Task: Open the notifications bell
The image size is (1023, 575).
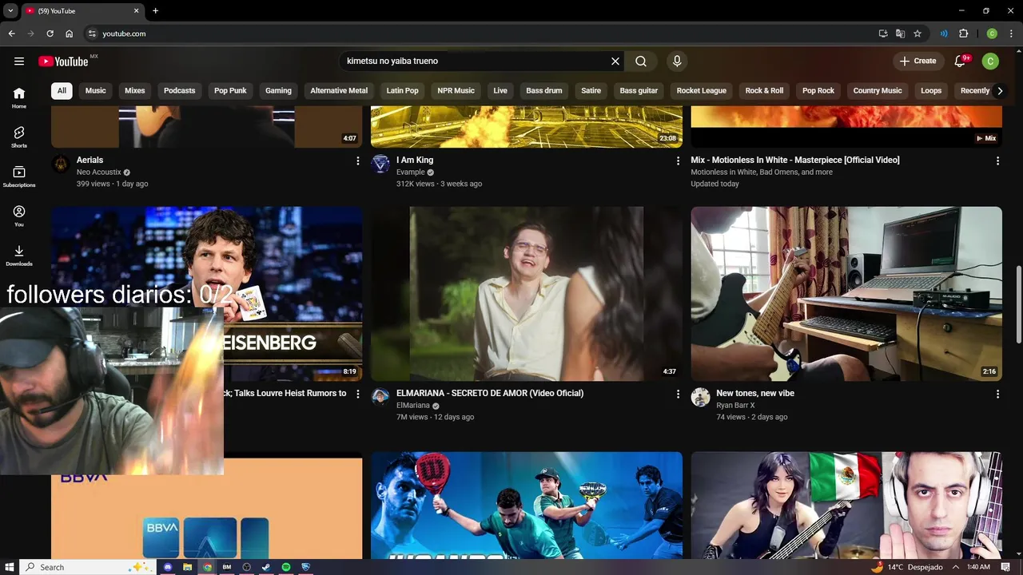Action: coord(961,61)
